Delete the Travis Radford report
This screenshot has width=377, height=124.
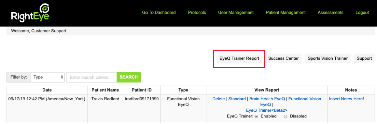(218, 99)
